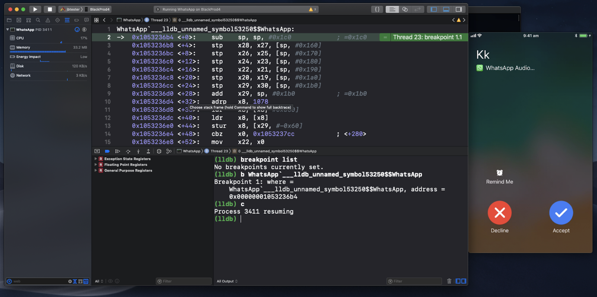Choose the BlackProd4 run destination
Image resolution: width=597 pixels, height=297 pixels.
point(97,9)
